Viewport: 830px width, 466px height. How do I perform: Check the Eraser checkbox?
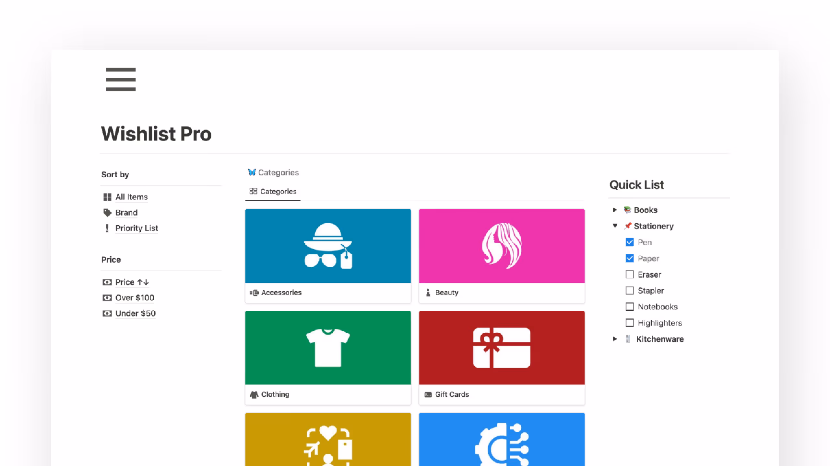630,274
